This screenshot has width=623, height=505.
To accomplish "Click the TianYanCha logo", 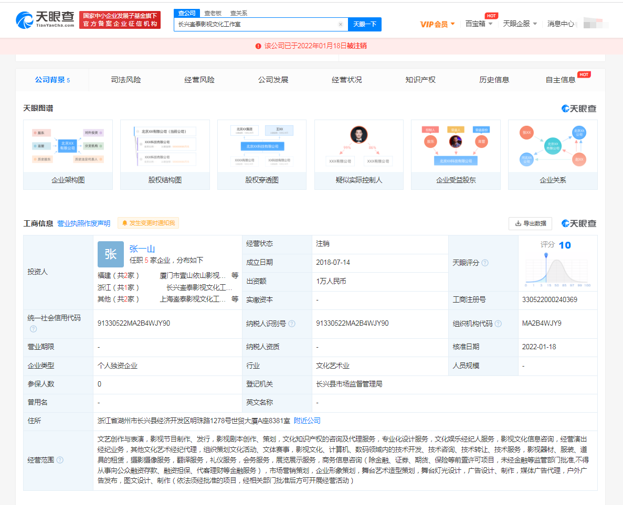I will [45, 20].
